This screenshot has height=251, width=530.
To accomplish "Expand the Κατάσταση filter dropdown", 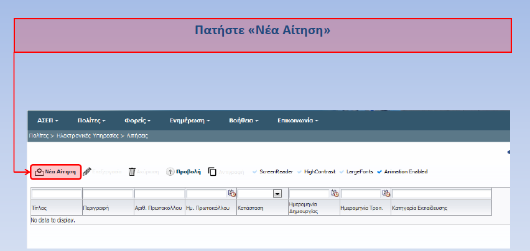I will coord(279,193).
